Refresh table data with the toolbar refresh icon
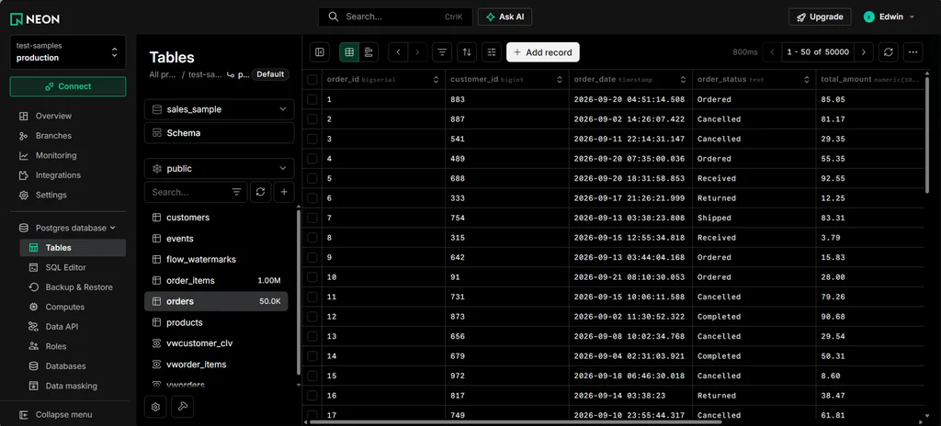 click(889, 52)
